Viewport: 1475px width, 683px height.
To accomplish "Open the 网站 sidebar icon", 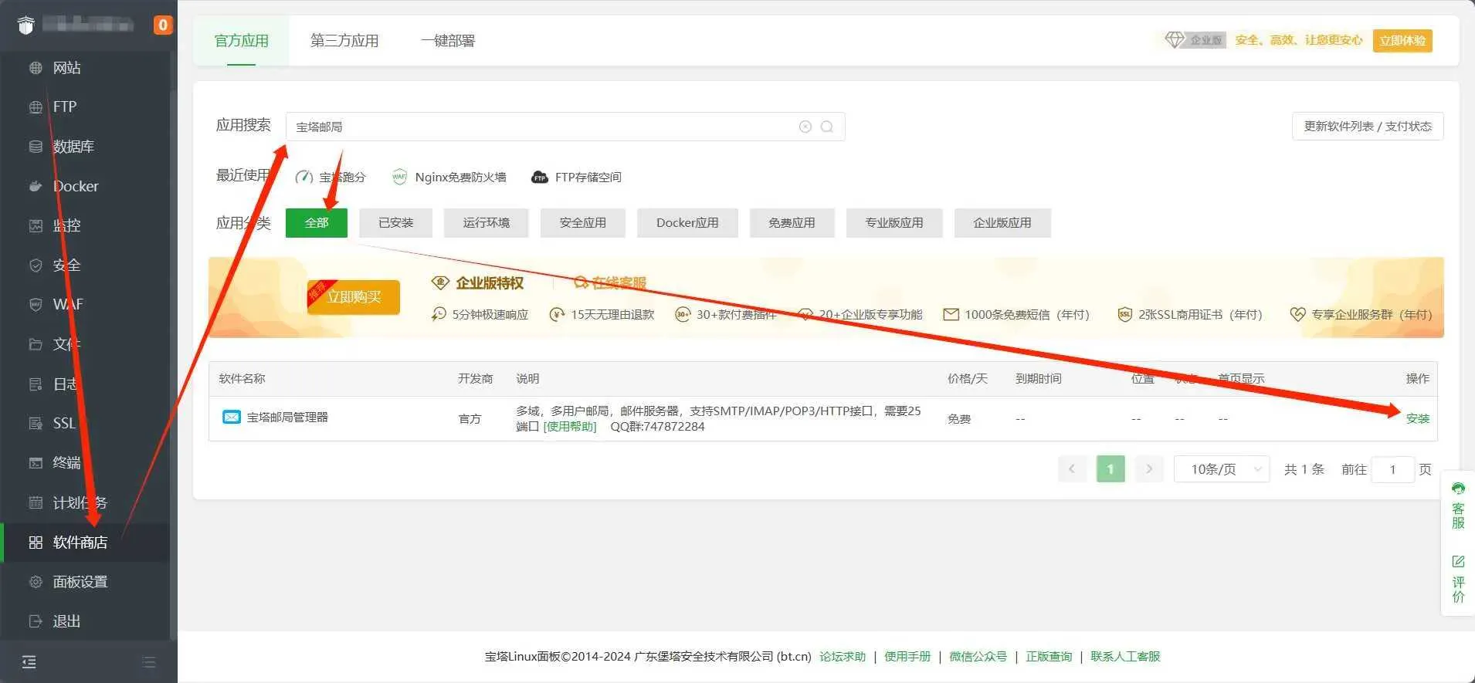I will point(36,68).
